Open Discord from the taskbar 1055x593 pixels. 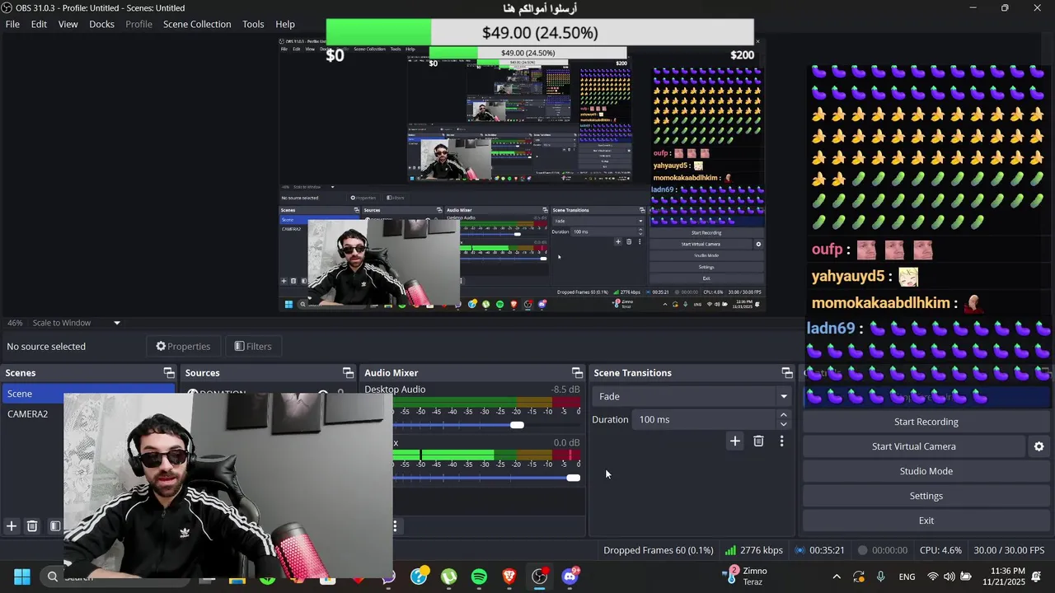coord(570,577)
